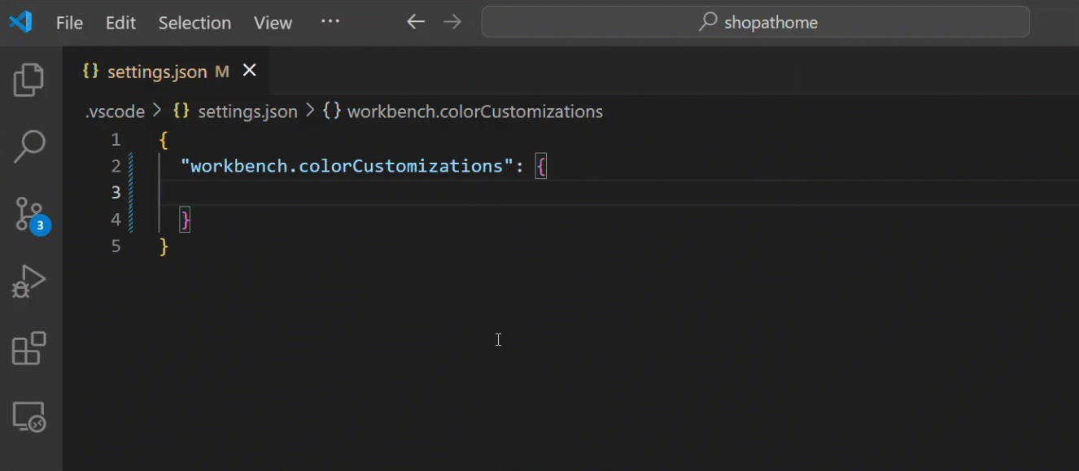The width and height of the screenshot is (1079, 471).
Task: Open the ellipsis overflow menu
Action: coord(330,22)
